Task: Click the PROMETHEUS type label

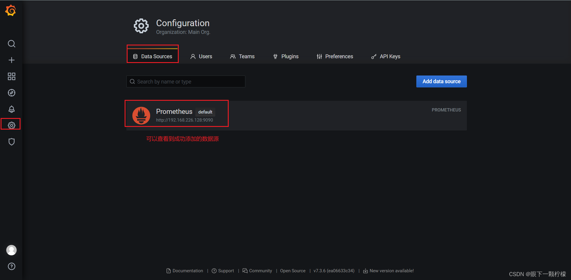Action: [x=446, y=110]
